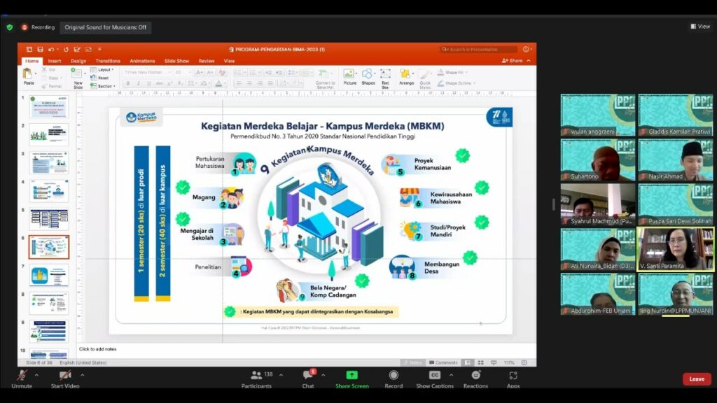Click the Shape Fill color control
This screenshot has height=403, width=717.
452,72
